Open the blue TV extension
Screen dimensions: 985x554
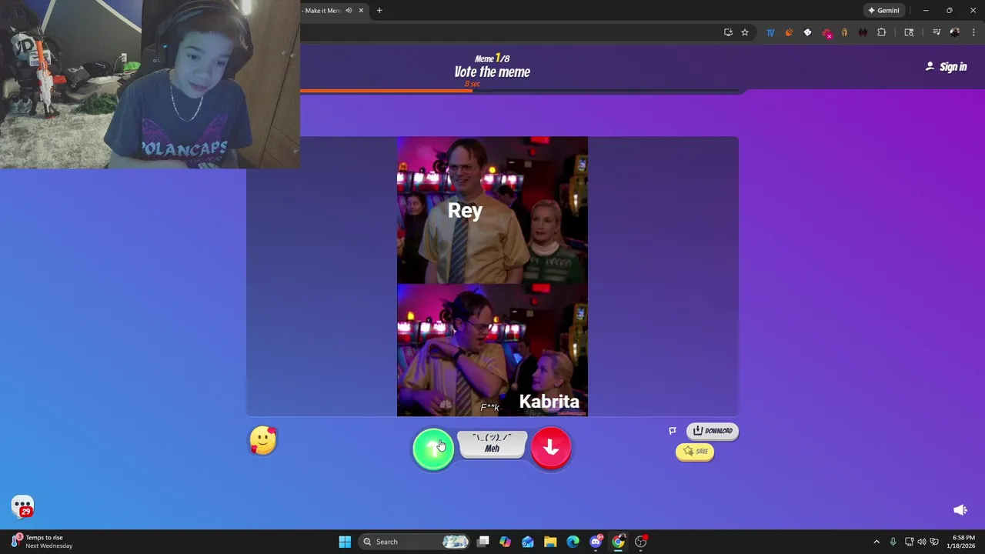[x=770, y=32]
